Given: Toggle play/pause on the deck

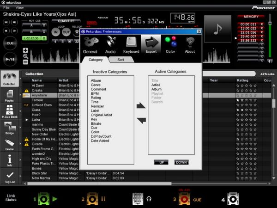Looking at the screenshot, I should coord(10,59).
